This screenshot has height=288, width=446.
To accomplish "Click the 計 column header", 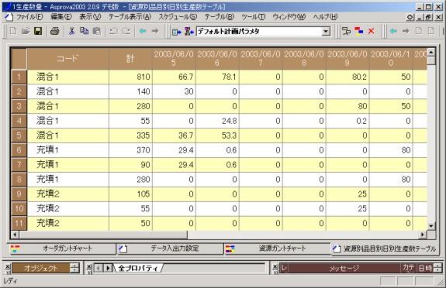I will (130, 59).
